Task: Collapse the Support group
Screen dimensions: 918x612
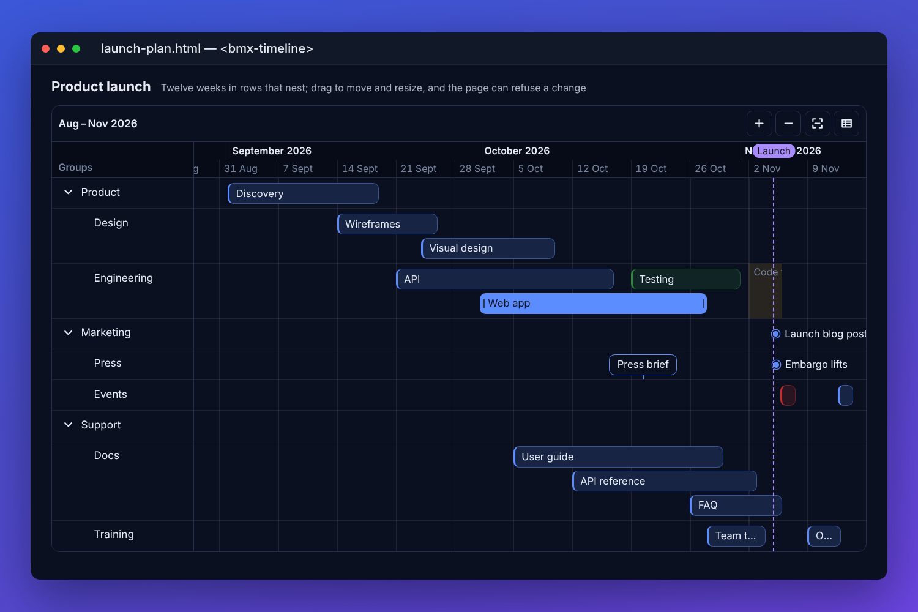Action: 68,425
